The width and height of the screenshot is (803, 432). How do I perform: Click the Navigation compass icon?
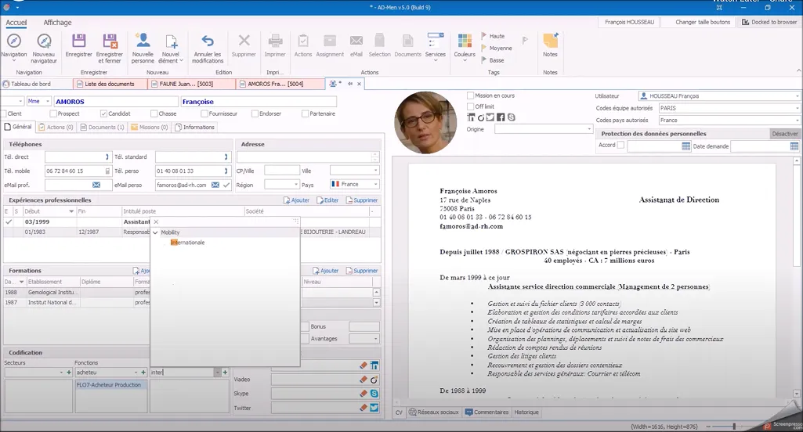(13, 41)
